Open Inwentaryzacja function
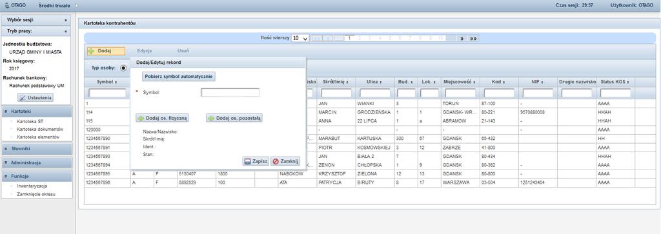The width and height of the screenshot is (661, 234). click(32, 186)
